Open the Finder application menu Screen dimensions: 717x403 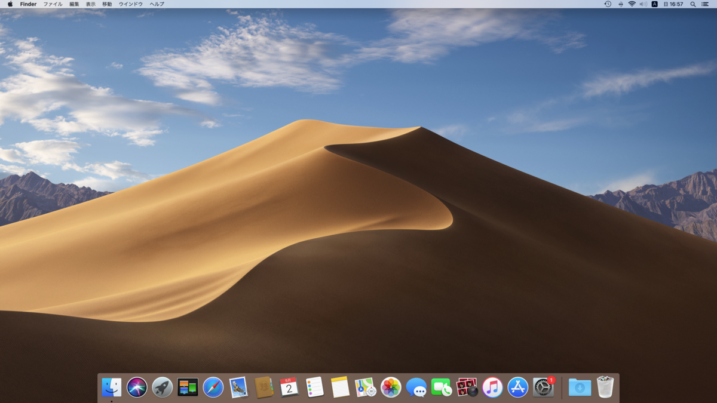coord(28,4)
